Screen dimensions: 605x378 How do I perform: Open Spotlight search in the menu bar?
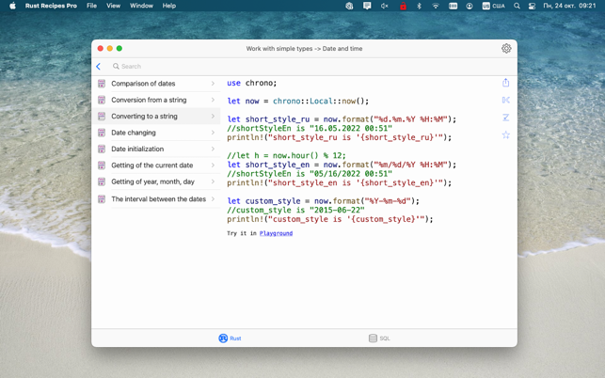coord(517,6)
